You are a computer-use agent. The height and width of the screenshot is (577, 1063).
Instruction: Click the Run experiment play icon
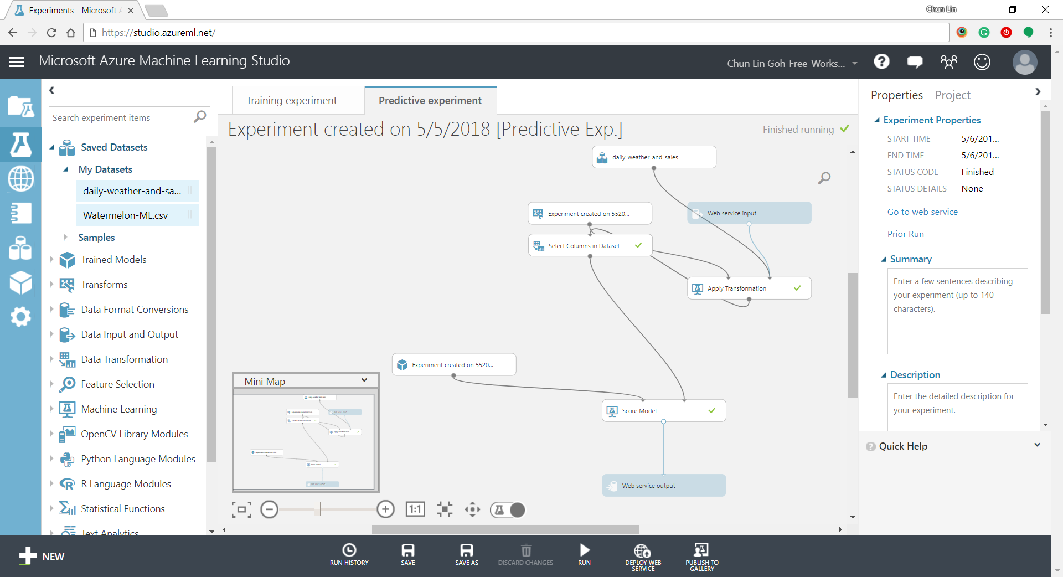click(x=584, y=550)
